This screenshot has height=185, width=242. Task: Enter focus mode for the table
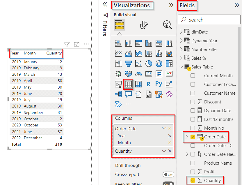[x=76, y=44]
